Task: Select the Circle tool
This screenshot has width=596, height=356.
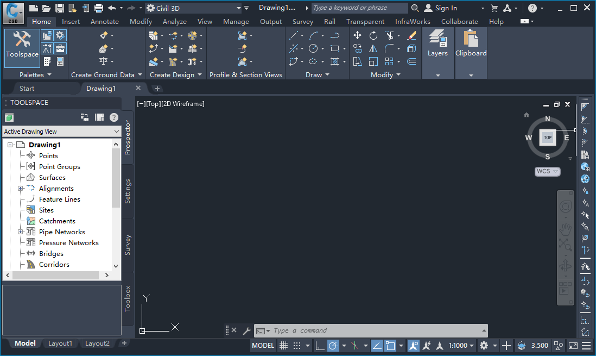Action: [x=314, y=48]
